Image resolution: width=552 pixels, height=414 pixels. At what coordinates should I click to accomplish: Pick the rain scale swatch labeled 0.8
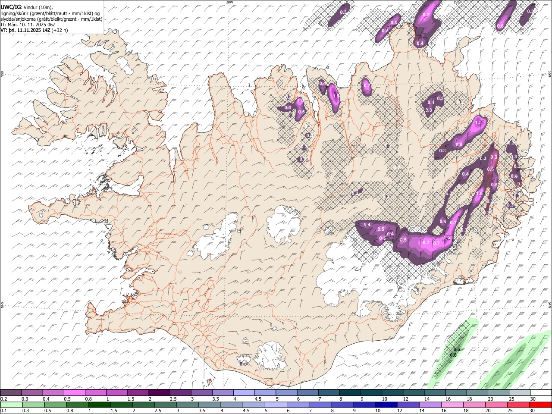[x=77, y=405]
